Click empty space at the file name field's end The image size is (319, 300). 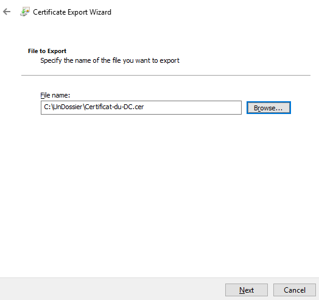click(x=192, y=107)
